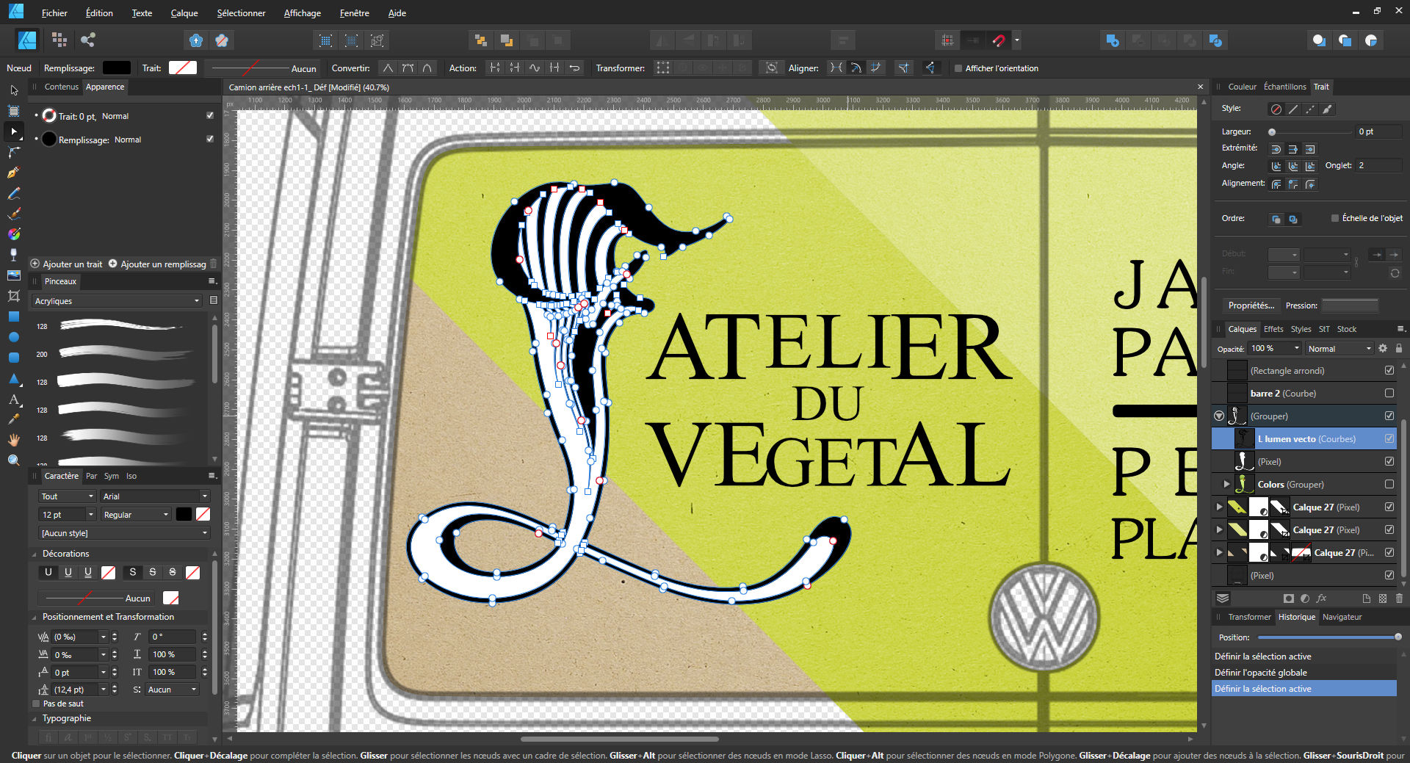
Task: Select the Artistic Text tool
Action: (14, 399)
